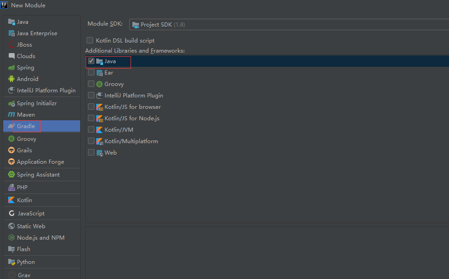Check the Groovy framework checkbox
This screenshot has height=279, width=449.
click(x=91, y=84)
